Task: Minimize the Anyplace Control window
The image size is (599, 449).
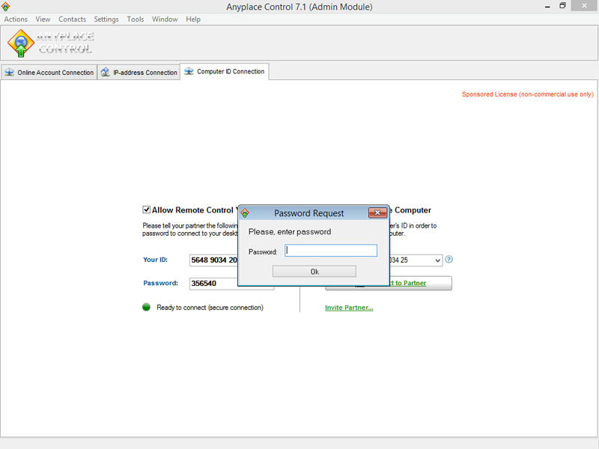Action: pyautogui.click(x=547, y=7)
